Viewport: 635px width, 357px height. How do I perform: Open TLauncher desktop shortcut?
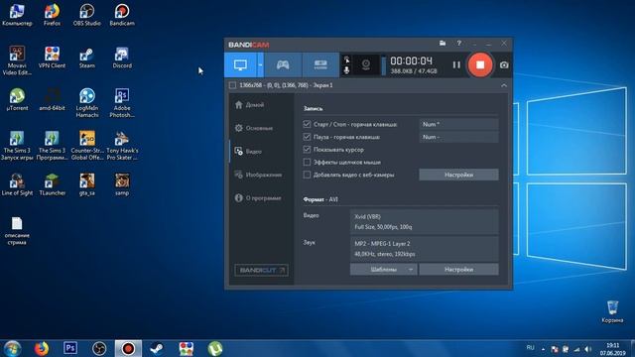(52, 184)
